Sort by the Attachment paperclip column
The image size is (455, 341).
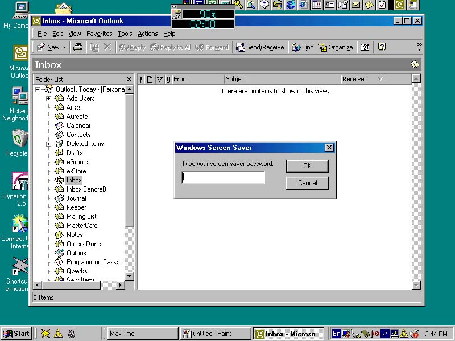point(168,79)
